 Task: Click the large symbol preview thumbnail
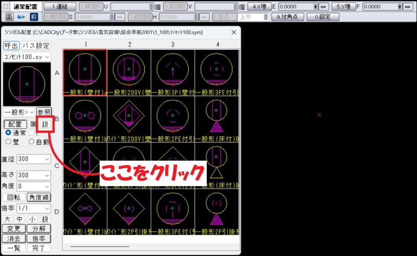(27, 84)
